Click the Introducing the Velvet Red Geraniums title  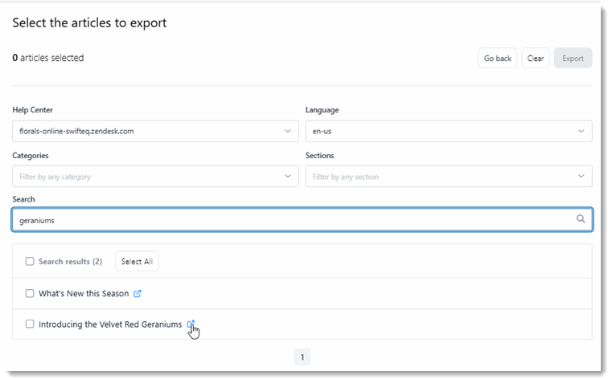pyautogui.click(x=110, y=324)
